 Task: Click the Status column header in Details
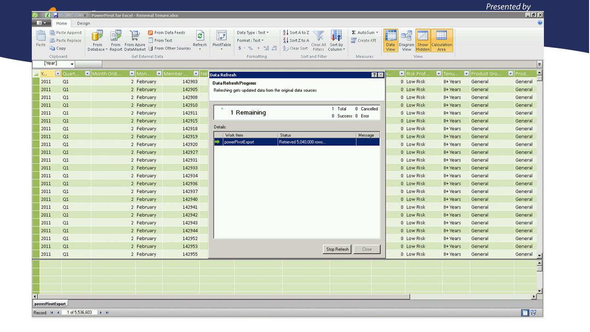point(317,135)
